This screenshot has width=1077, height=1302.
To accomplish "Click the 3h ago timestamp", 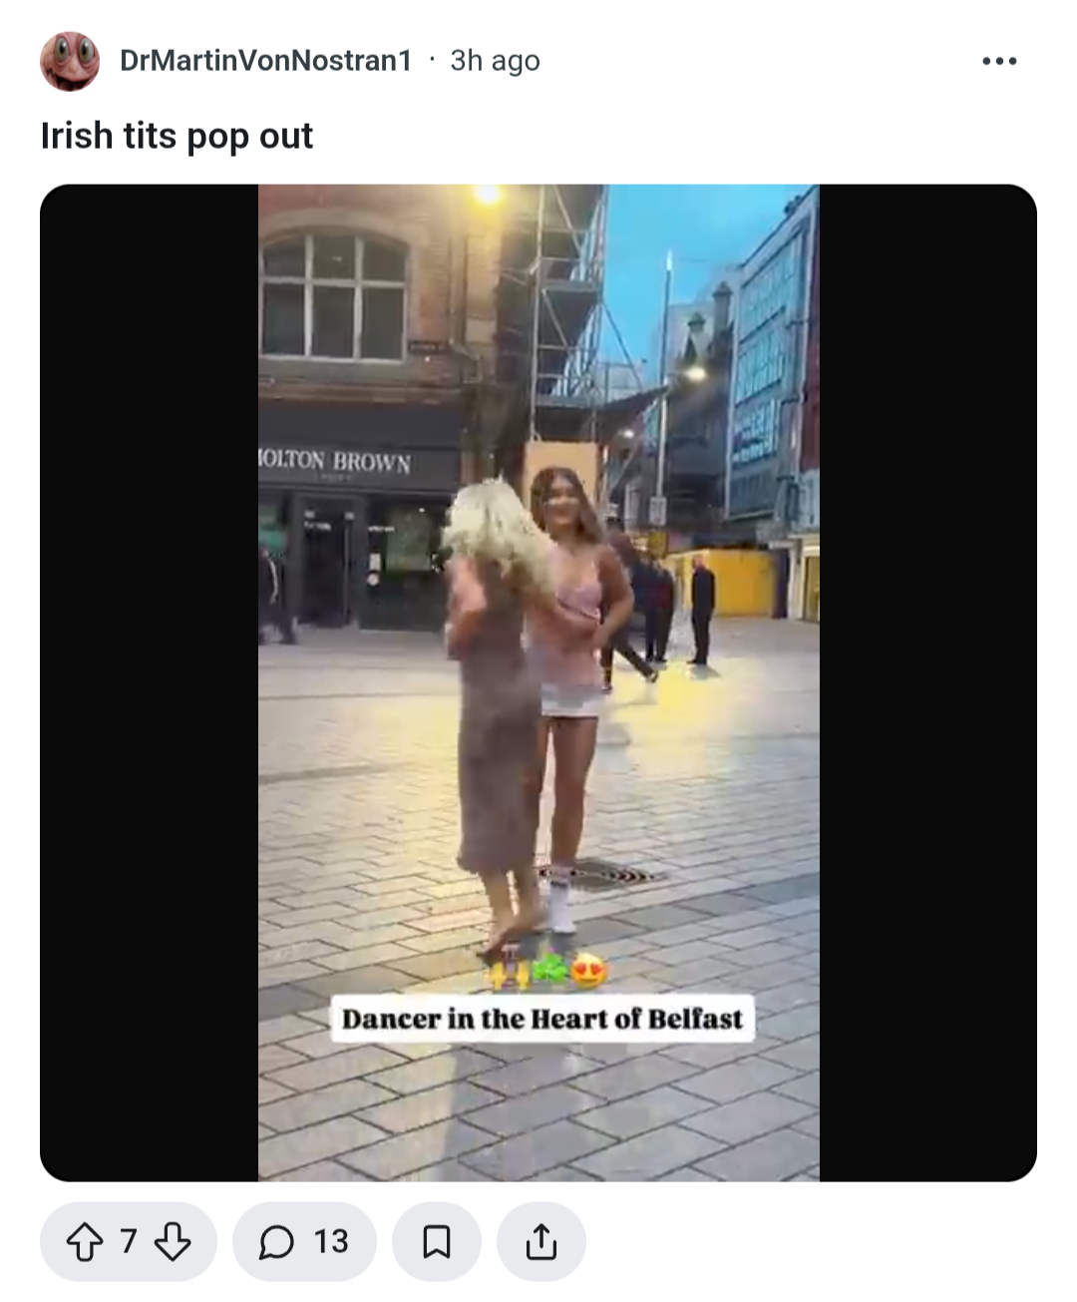I will click(495, 61).
